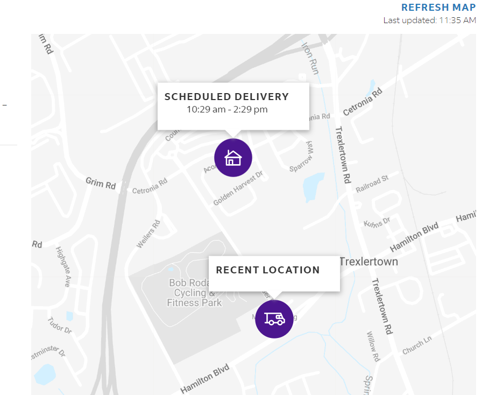Viewport: 496px width, 395px height.
Task: Click the REFRESH MAP link
Action: click(438, 8)
